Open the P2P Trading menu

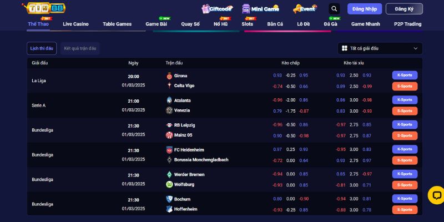coord(408,24)
